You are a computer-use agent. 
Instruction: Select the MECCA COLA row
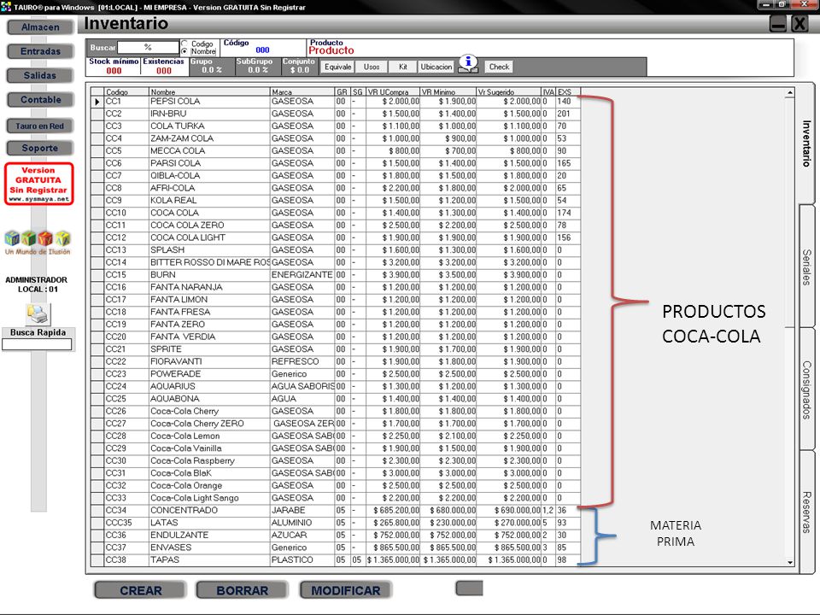(x=335, y=150)
